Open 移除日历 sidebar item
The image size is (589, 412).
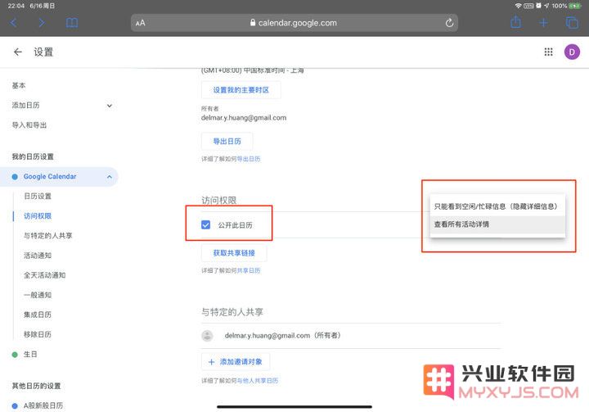[x=38, y=334]
